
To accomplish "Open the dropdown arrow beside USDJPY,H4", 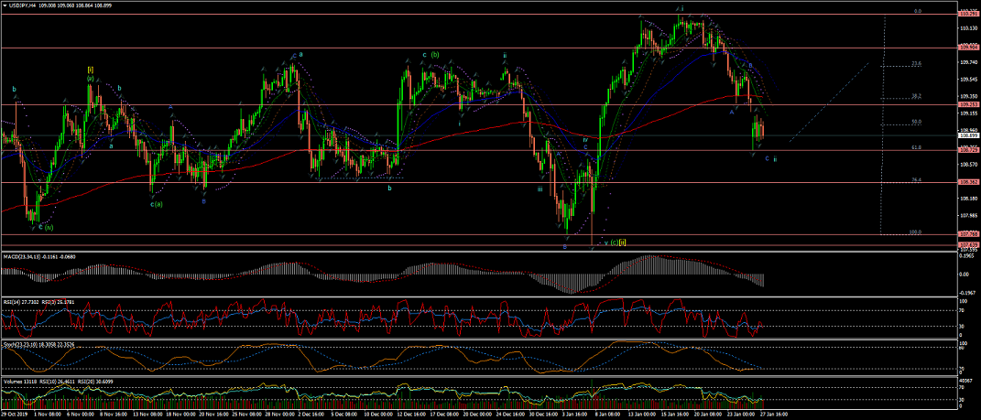I will pyautogui.click(x=5, y=6).
